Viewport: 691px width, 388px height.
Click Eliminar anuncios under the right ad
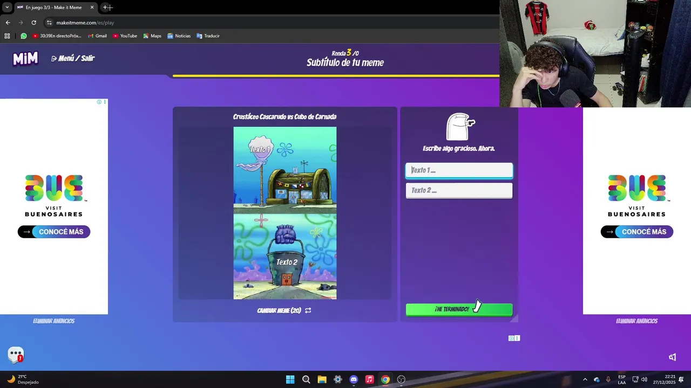637,321
